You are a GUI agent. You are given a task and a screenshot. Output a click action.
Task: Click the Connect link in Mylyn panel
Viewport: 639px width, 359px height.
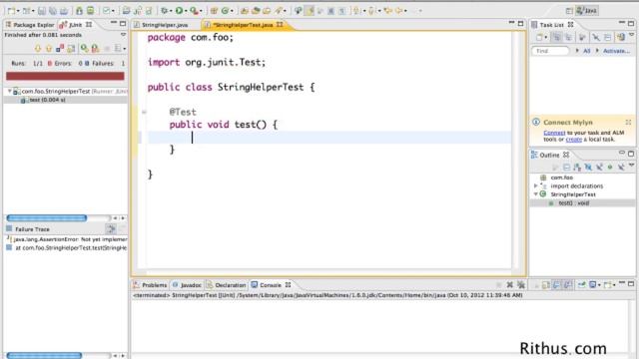(554, 133)
